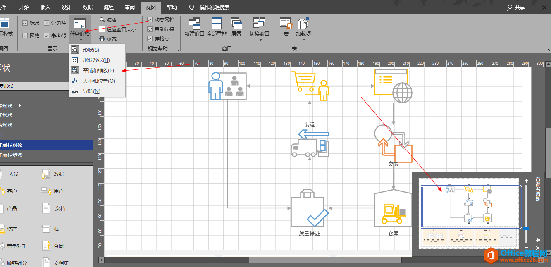Click the 适应窗口大小 fit-to-window icon
Image resolution: width=551 pixels, height=267 pixels.
point(102,29)
